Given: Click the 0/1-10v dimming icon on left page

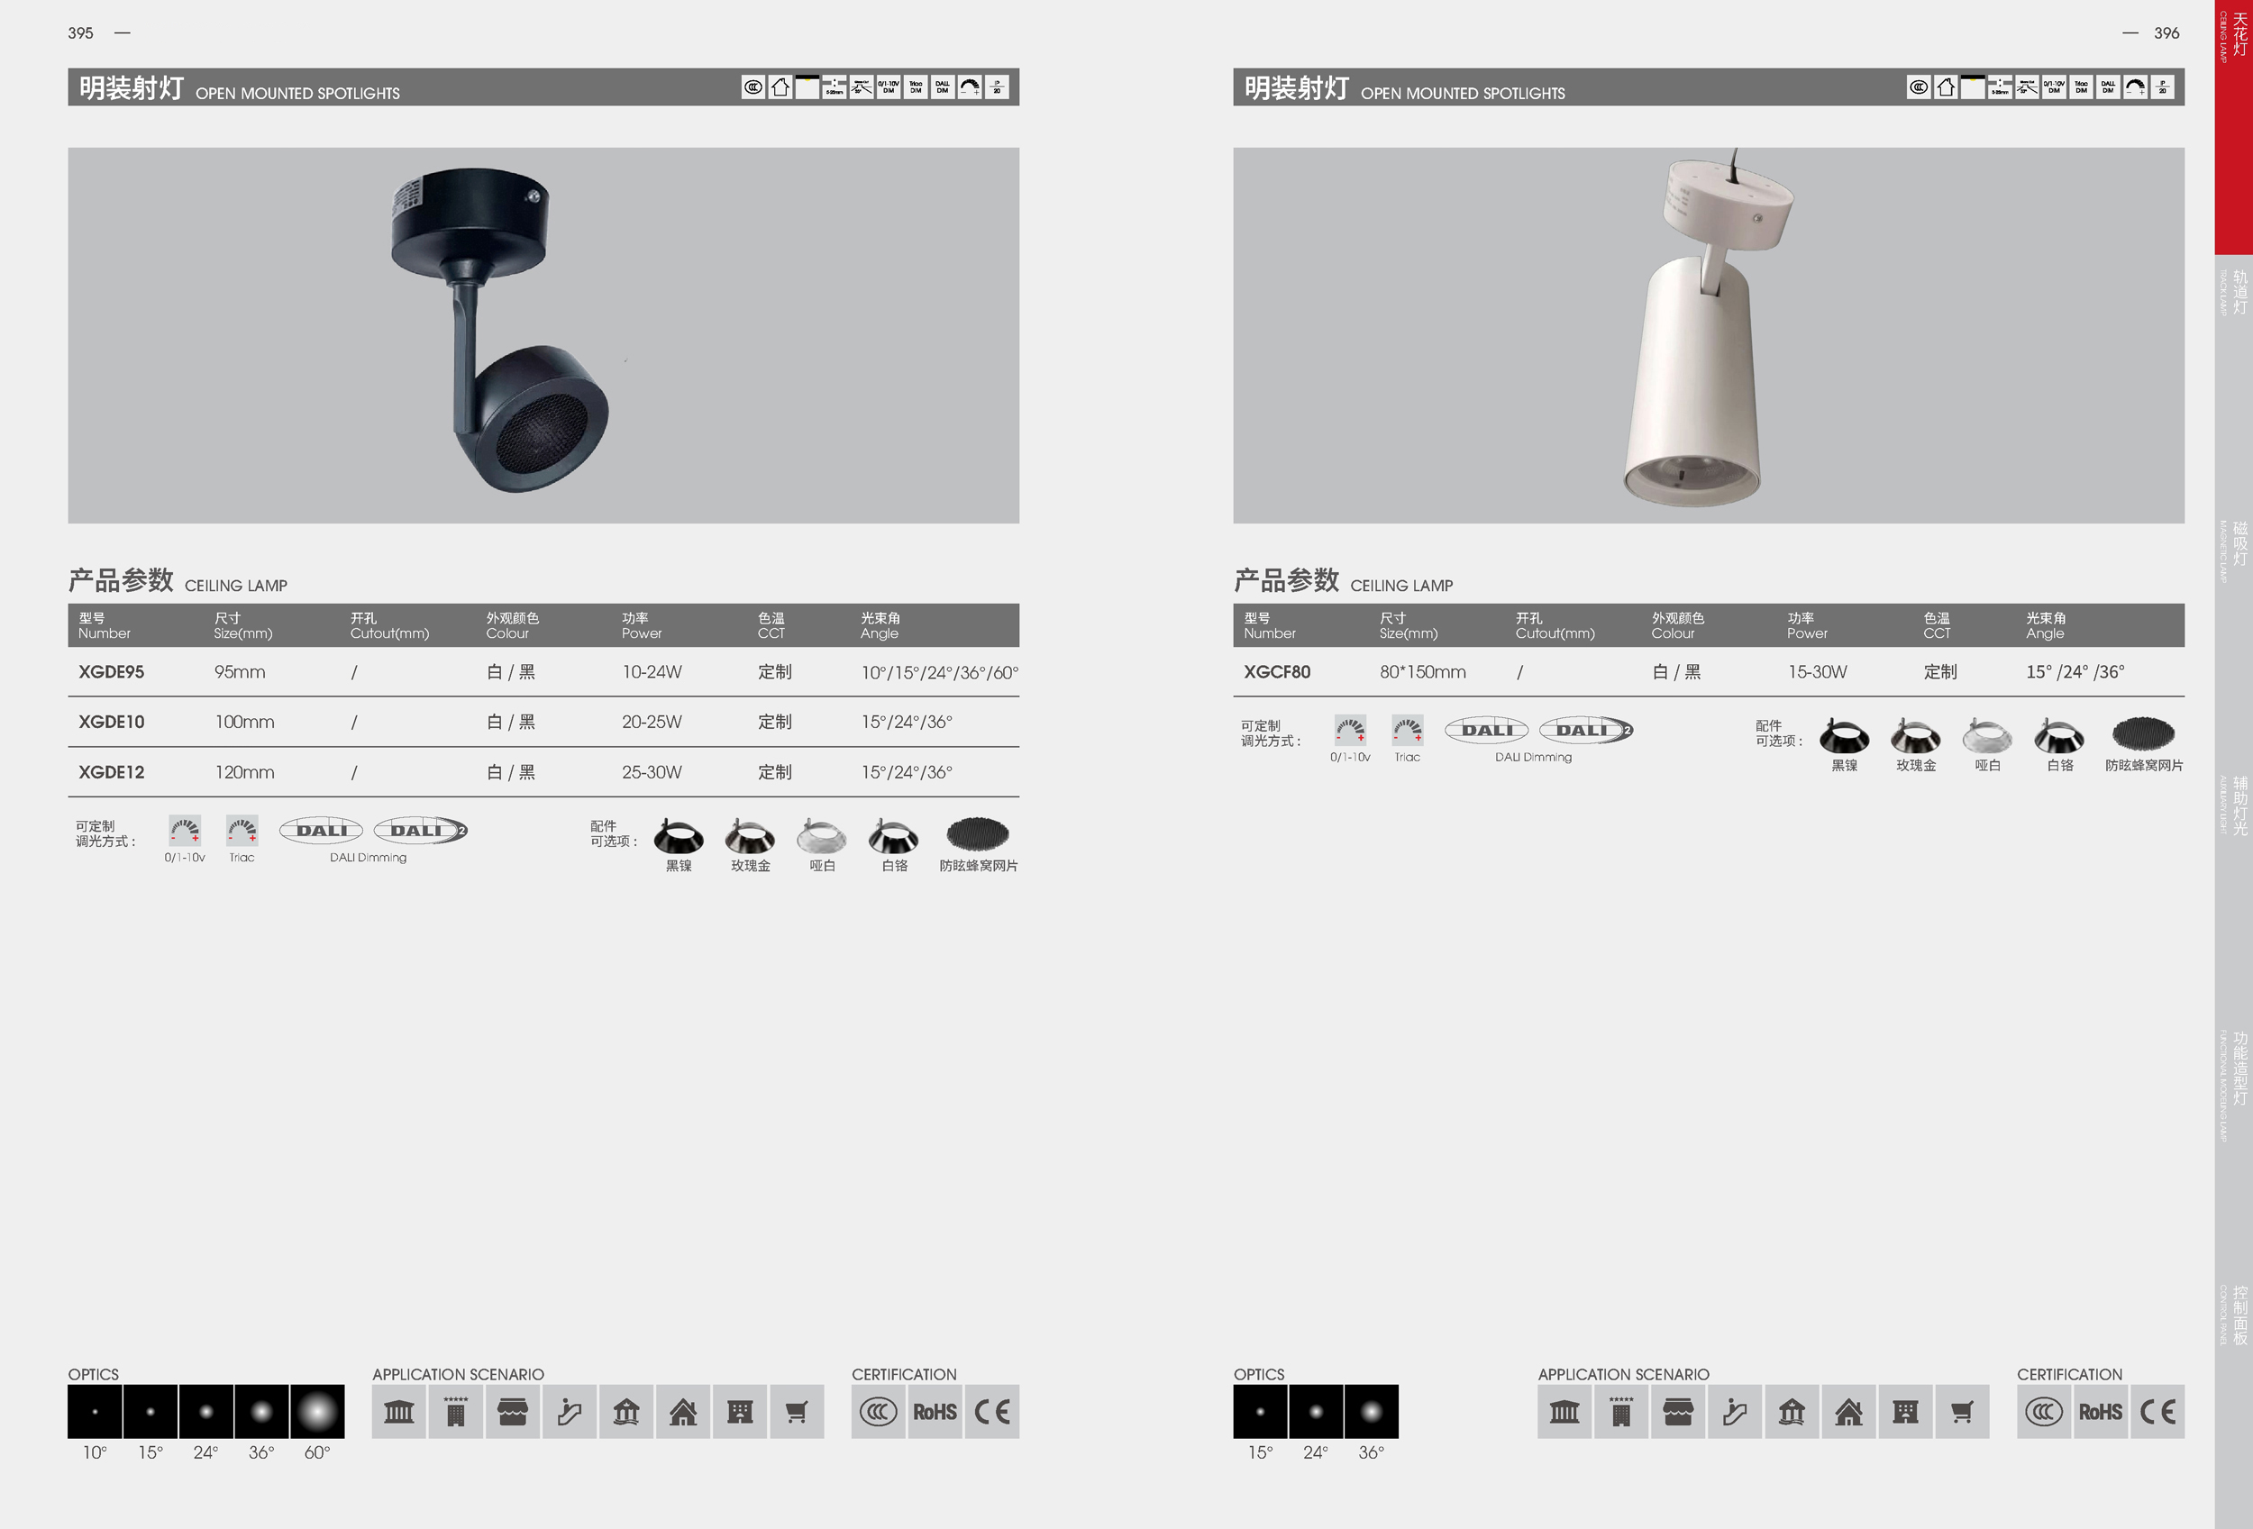Looking at the screenshot, I should pyautogui.click(x=184, y=831).
